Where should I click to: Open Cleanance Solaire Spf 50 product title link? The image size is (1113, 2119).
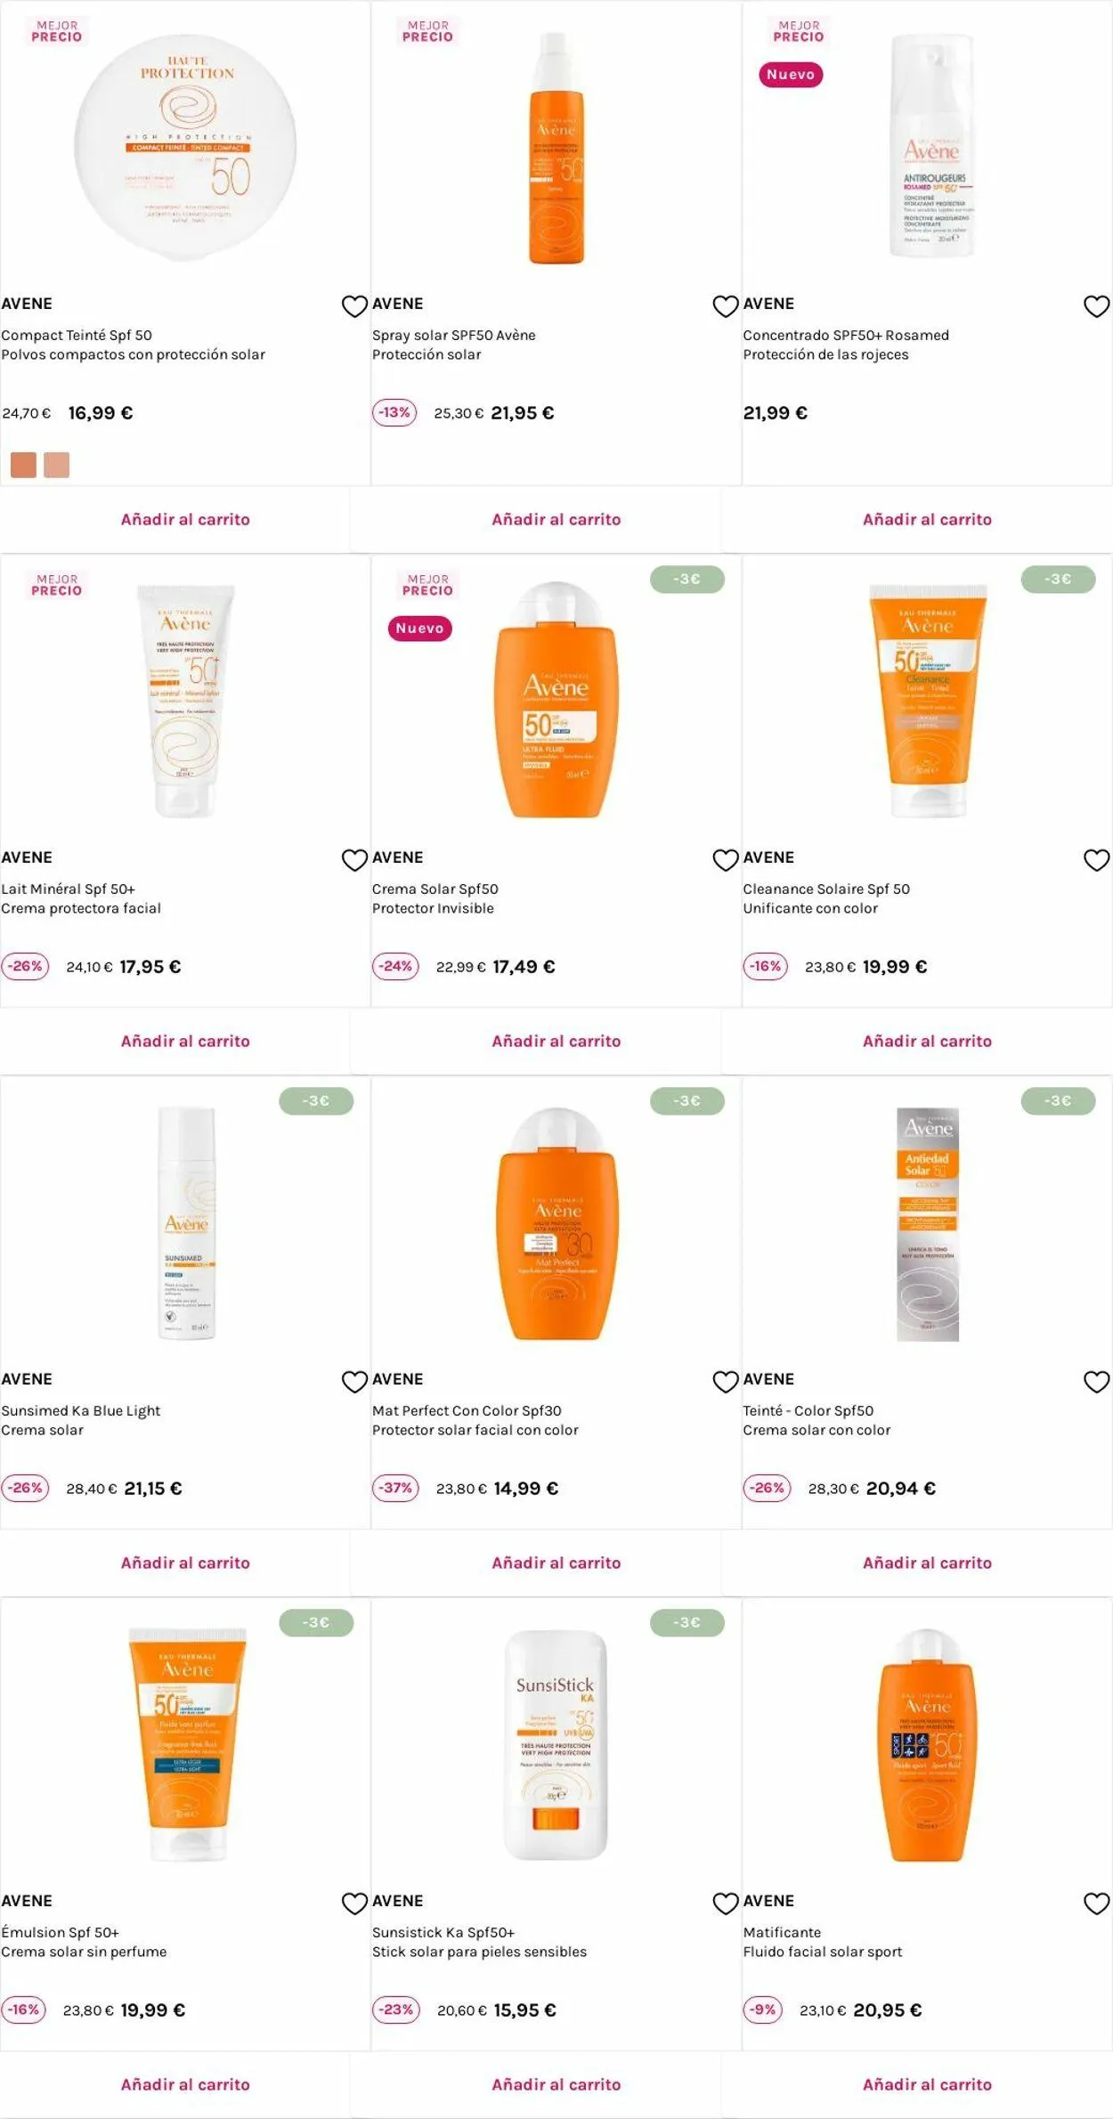tap(826, 889)
